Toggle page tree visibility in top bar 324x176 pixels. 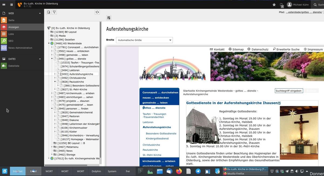[x=12, y=5]
